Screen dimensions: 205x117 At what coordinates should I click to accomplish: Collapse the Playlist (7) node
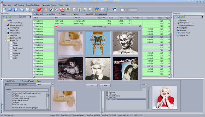tap(6, 40)
